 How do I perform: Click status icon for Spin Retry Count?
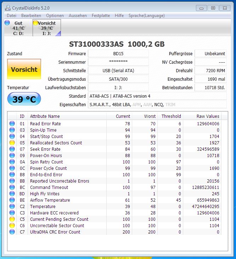click(x=12, y=162)
